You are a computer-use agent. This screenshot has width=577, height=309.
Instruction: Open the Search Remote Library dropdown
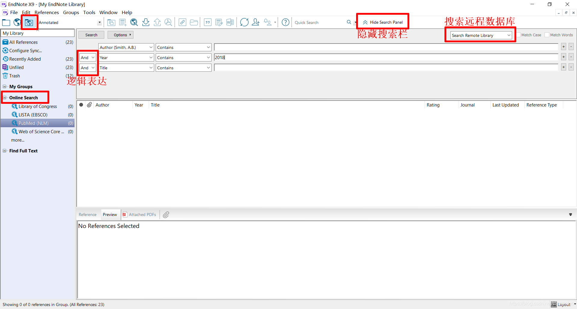(481, 35)
